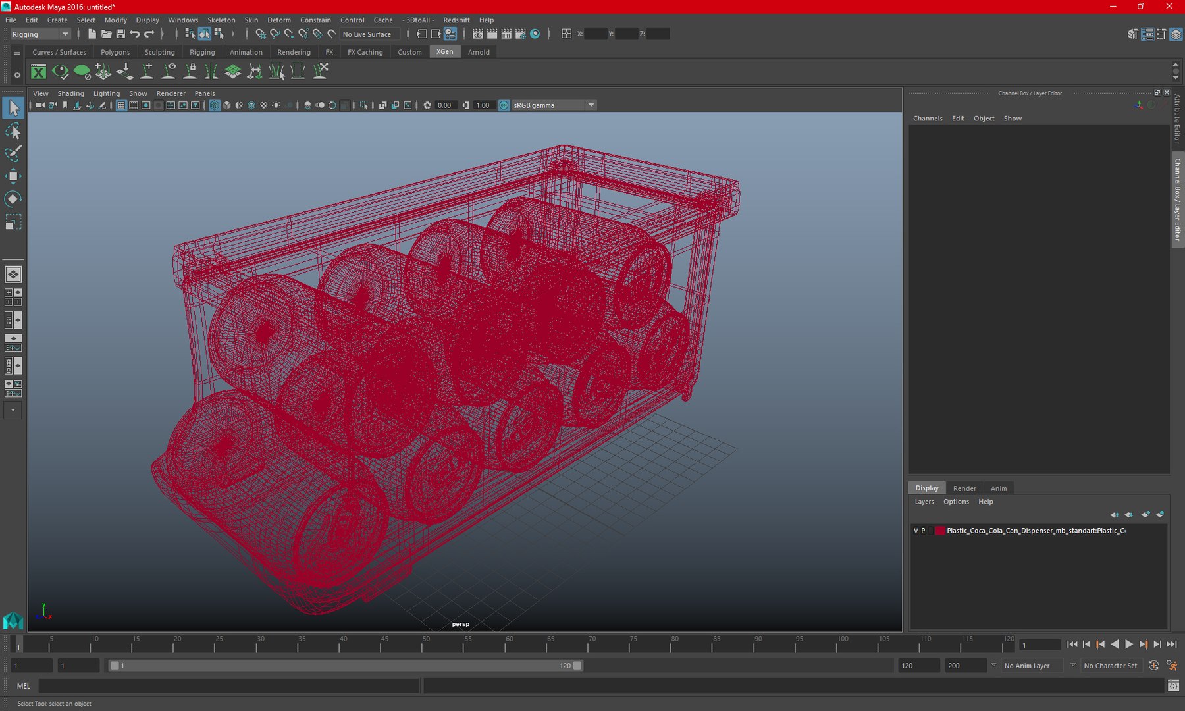Toggle color management ON button

[x=504, y=105]
